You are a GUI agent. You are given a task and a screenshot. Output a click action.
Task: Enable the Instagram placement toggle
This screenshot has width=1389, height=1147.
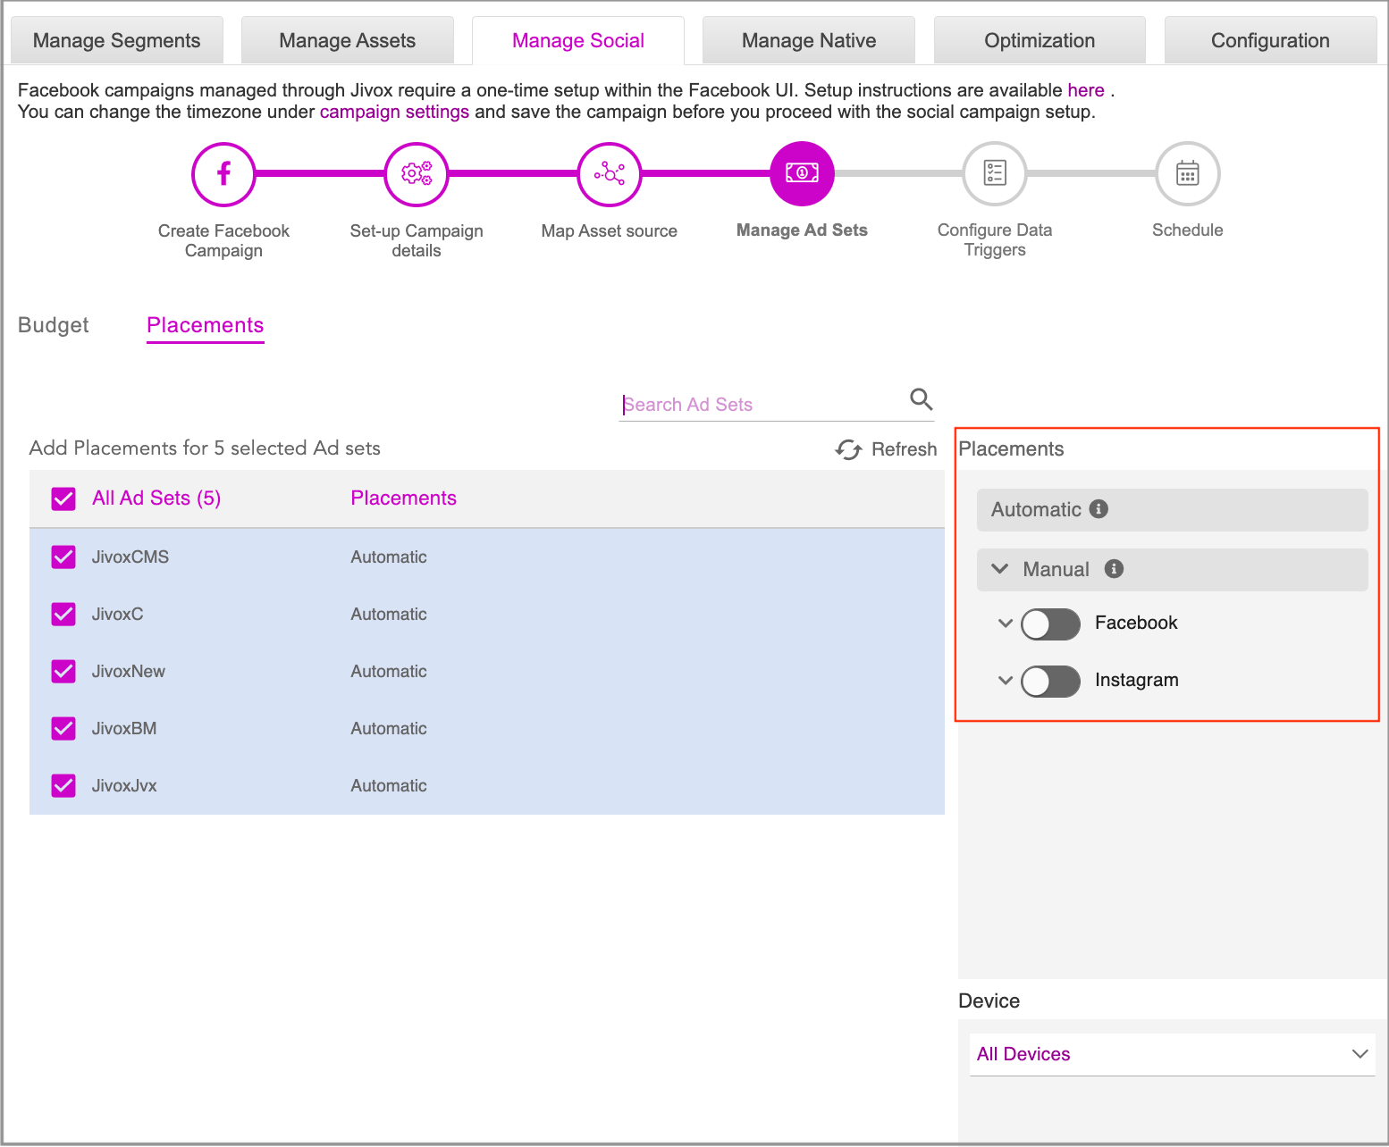(x=1051, y=682)
